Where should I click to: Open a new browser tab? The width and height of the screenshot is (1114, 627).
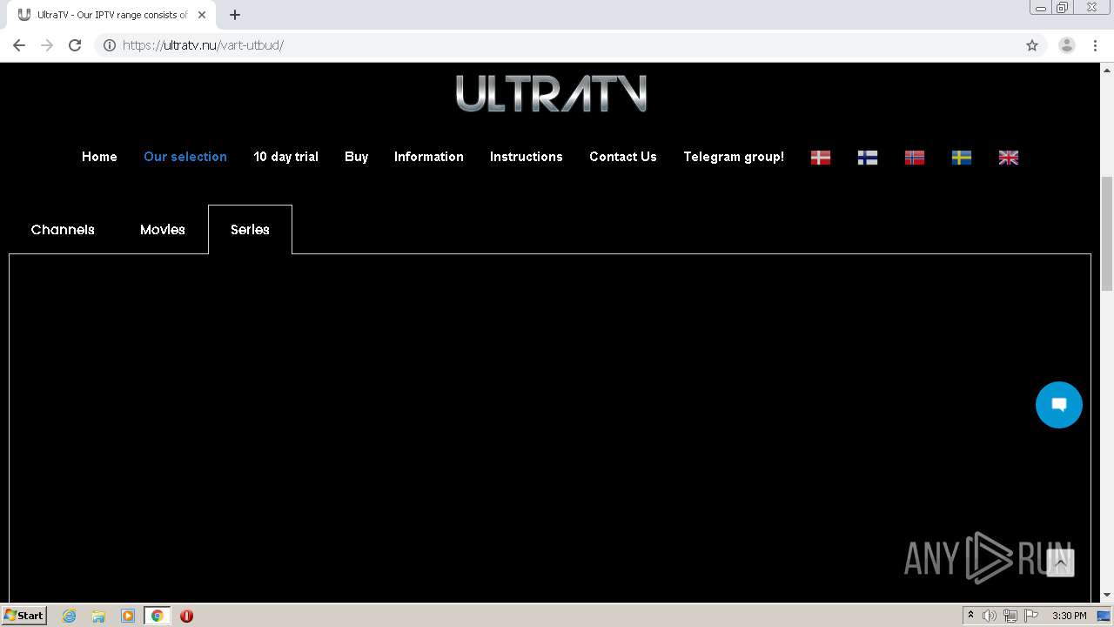pyautogui.click(x=235, y=15)
